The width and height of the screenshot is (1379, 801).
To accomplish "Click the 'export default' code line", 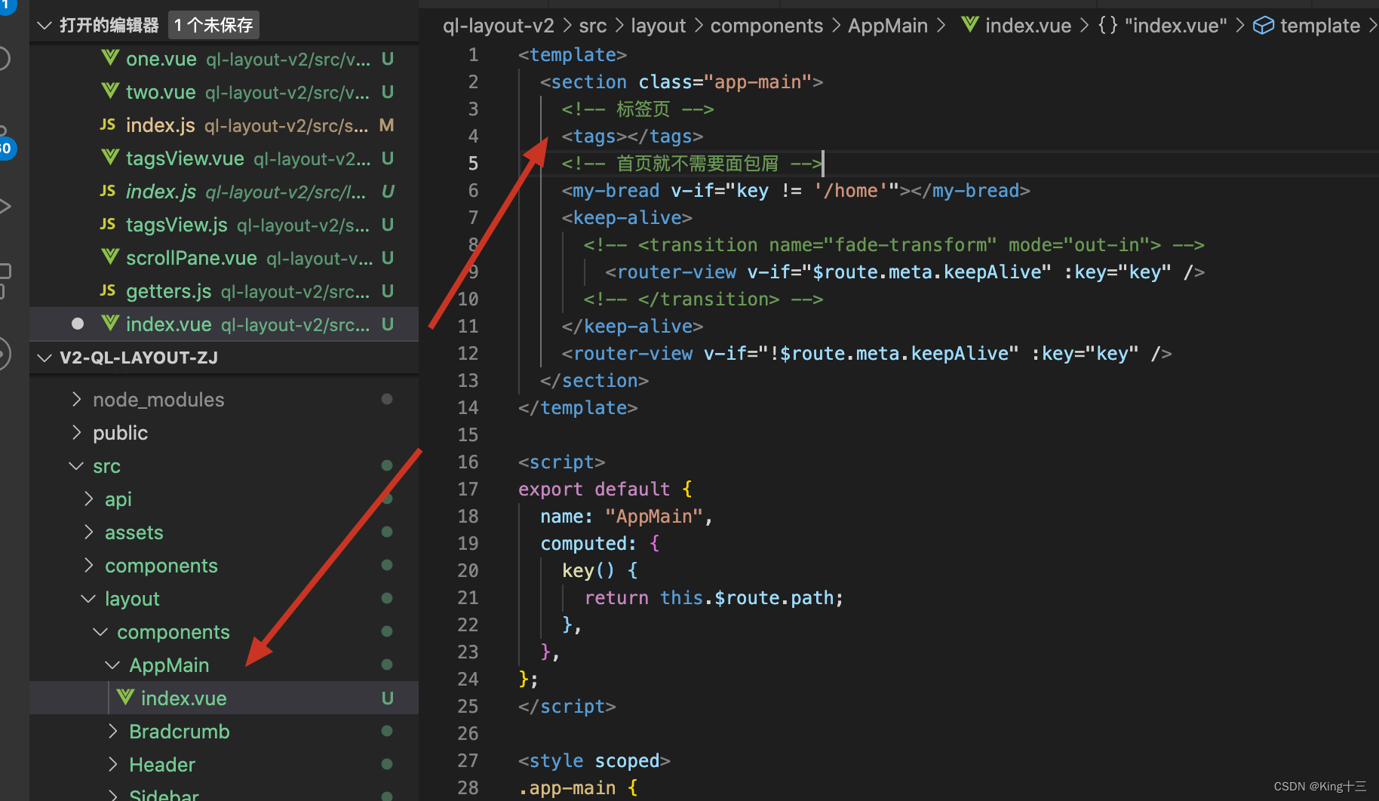I will pyautogui.click(x=605, y=489).
